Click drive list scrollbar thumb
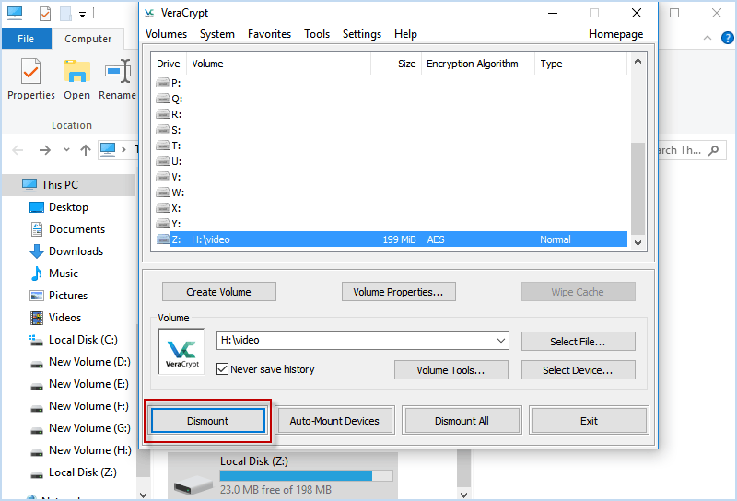 [x=638, y=189]
